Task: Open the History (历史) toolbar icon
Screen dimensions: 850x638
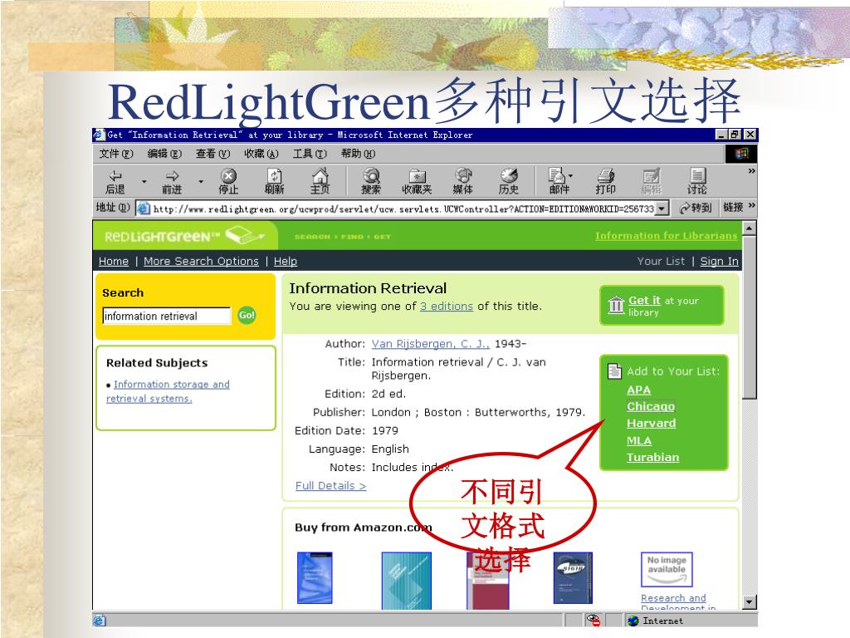Action: coord(509,182)
